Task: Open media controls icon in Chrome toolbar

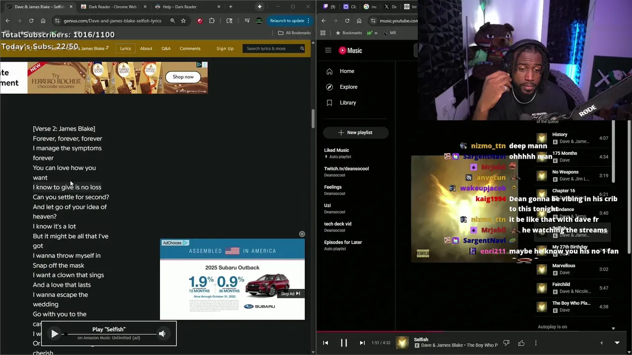Action: coord(247,21)
